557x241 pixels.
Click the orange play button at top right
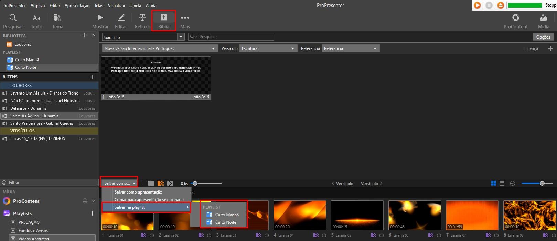[478, 5]
